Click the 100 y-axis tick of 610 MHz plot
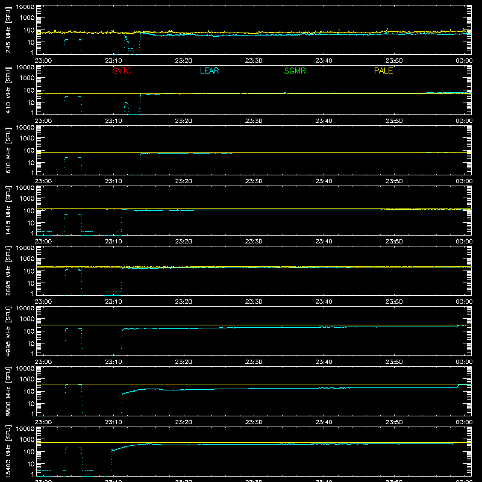 [29, 151]
